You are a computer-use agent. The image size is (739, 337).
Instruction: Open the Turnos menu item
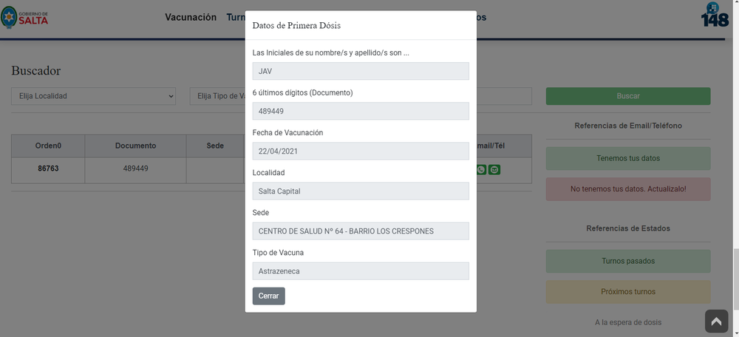[x=235, y=18]
